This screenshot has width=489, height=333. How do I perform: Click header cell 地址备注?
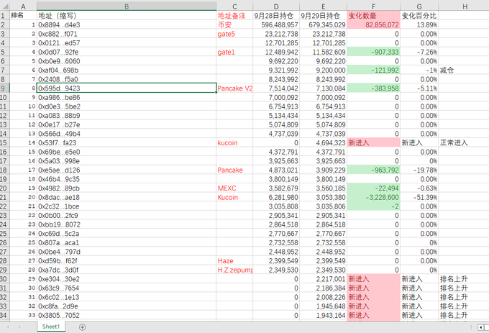click(234, 16)
